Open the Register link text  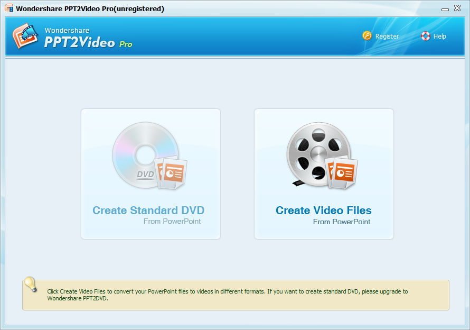point(387,36)
